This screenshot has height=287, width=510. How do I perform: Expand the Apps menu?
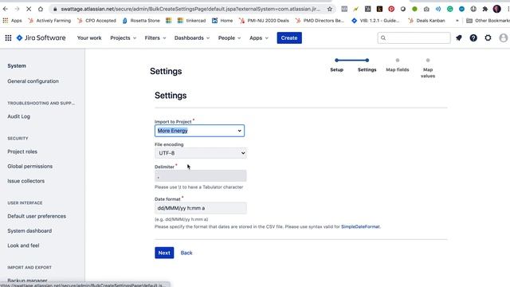[x=258, y=38]
